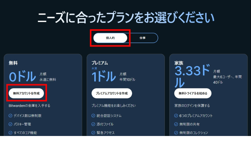Click the プレミアム plan card title

point(99,63)
